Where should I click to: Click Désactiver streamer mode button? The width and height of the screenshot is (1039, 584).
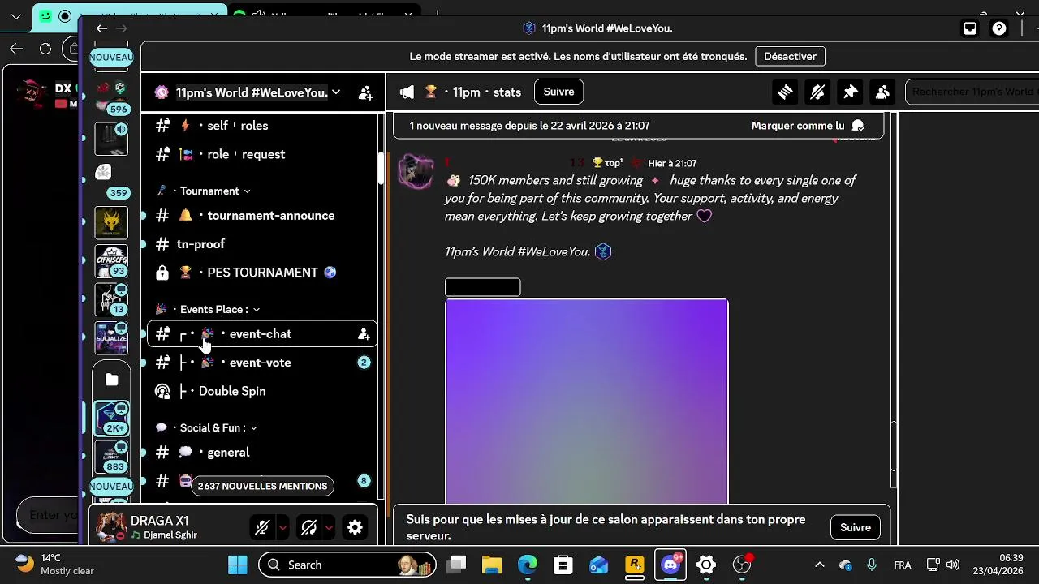790,57
